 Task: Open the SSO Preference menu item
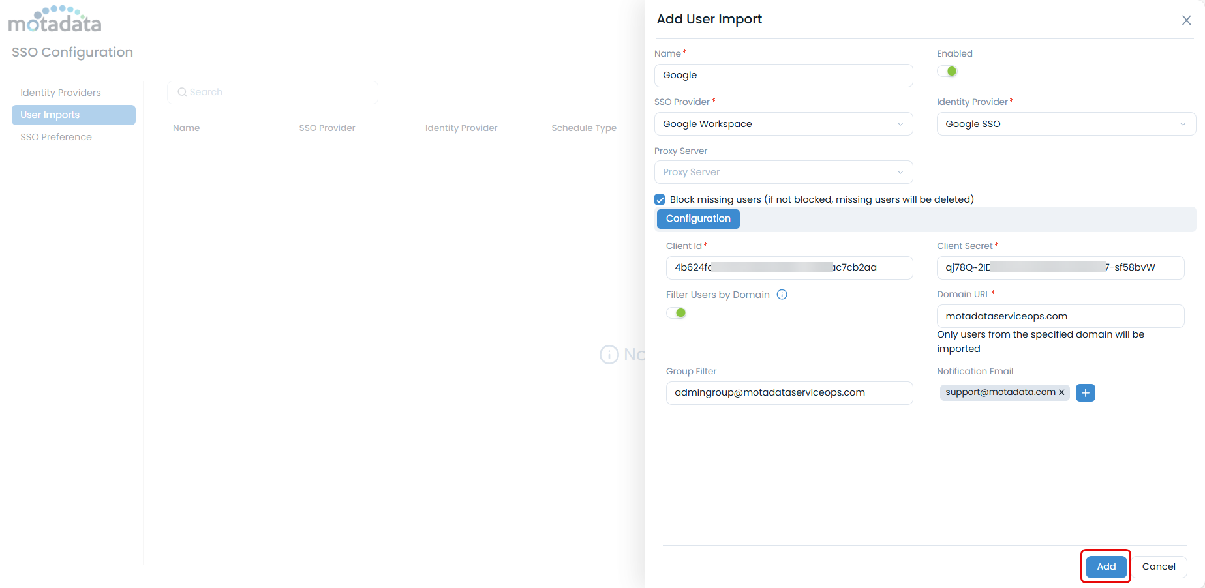tap(56, 137)
